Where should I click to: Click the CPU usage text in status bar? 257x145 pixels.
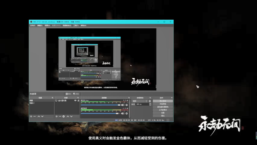(x=152, y=120)
